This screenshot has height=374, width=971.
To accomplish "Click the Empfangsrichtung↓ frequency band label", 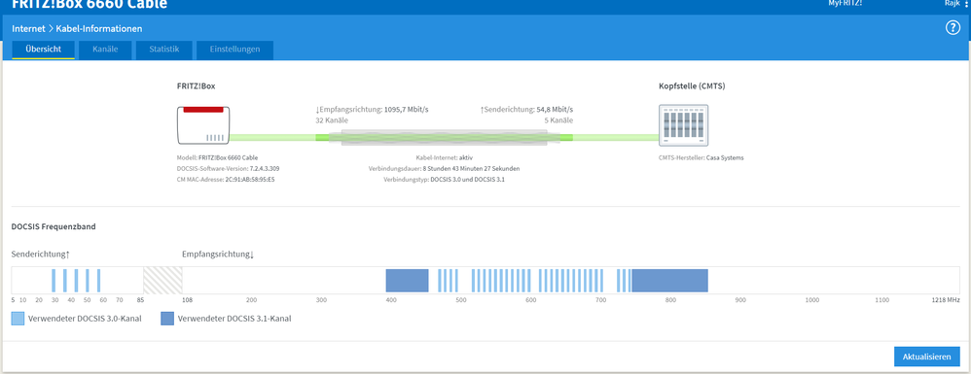I will (218, 255).
